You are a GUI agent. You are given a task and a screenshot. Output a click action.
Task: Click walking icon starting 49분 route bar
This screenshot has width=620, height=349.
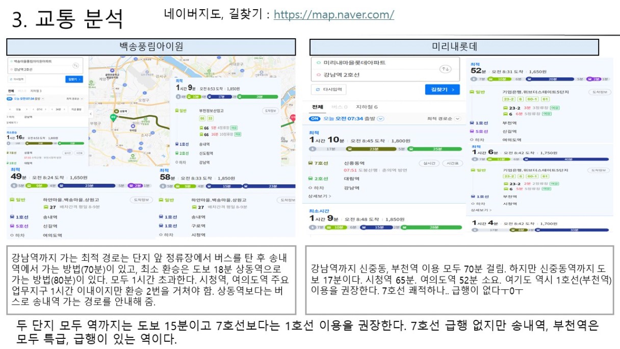point(13,186)
